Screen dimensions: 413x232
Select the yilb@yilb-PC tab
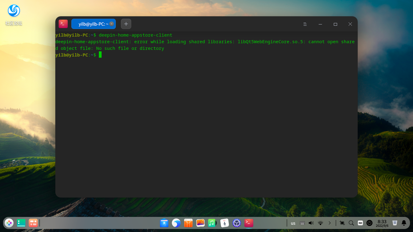pos(91,24)
